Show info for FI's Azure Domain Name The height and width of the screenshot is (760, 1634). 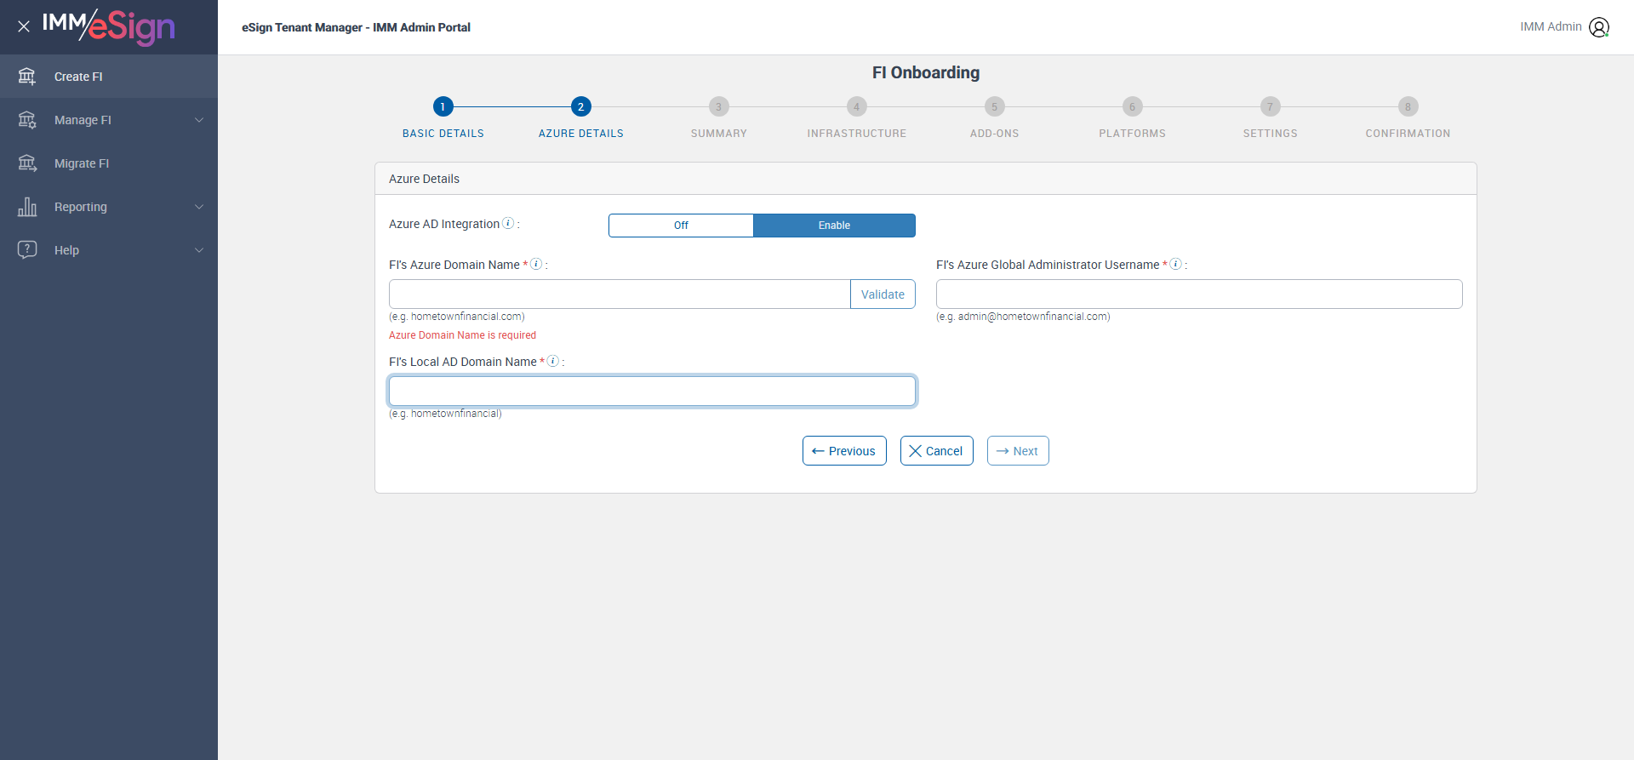(536, 264)
